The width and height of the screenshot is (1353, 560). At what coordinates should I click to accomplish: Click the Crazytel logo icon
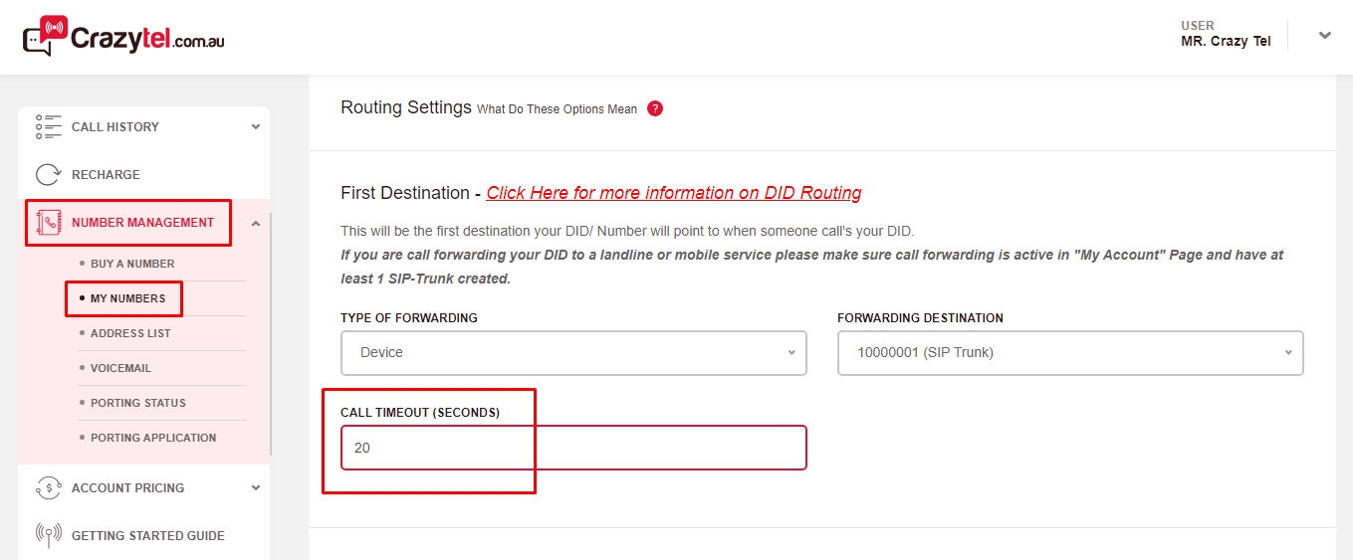click(x=45, y=36)
